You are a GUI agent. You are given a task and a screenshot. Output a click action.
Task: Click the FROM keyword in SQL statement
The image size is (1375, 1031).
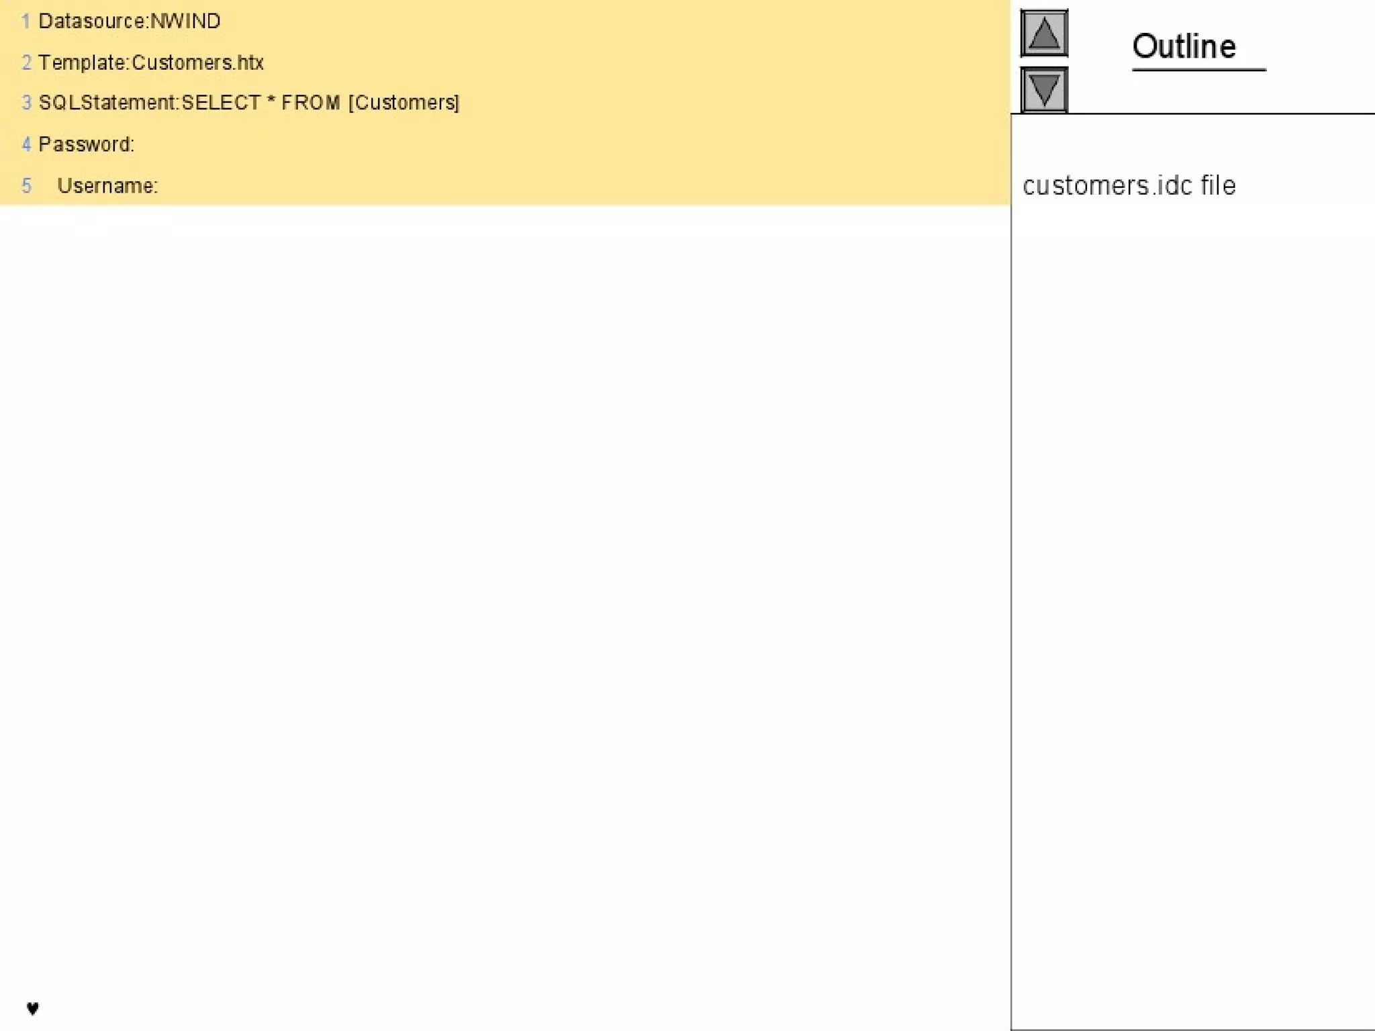click(x=310, y=103)
